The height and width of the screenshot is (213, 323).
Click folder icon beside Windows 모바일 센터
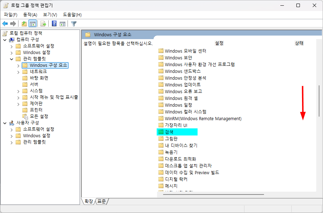pos(161,51)
